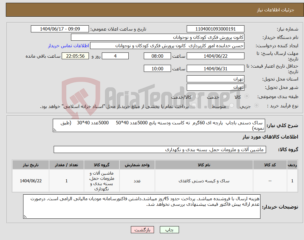This screenshot has width=304, height=240.
Task: Select the date field showing 1404/06/22
Action: click(215, 56)
